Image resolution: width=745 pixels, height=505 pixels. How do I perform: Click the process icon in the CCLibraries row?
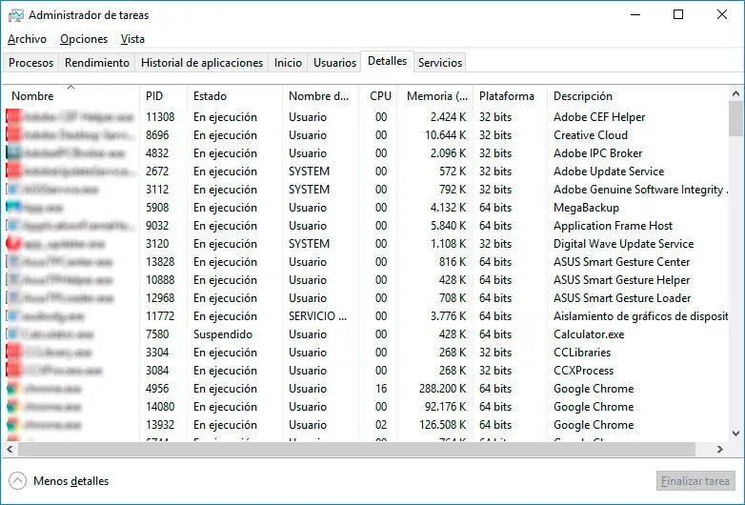(13, 353)
